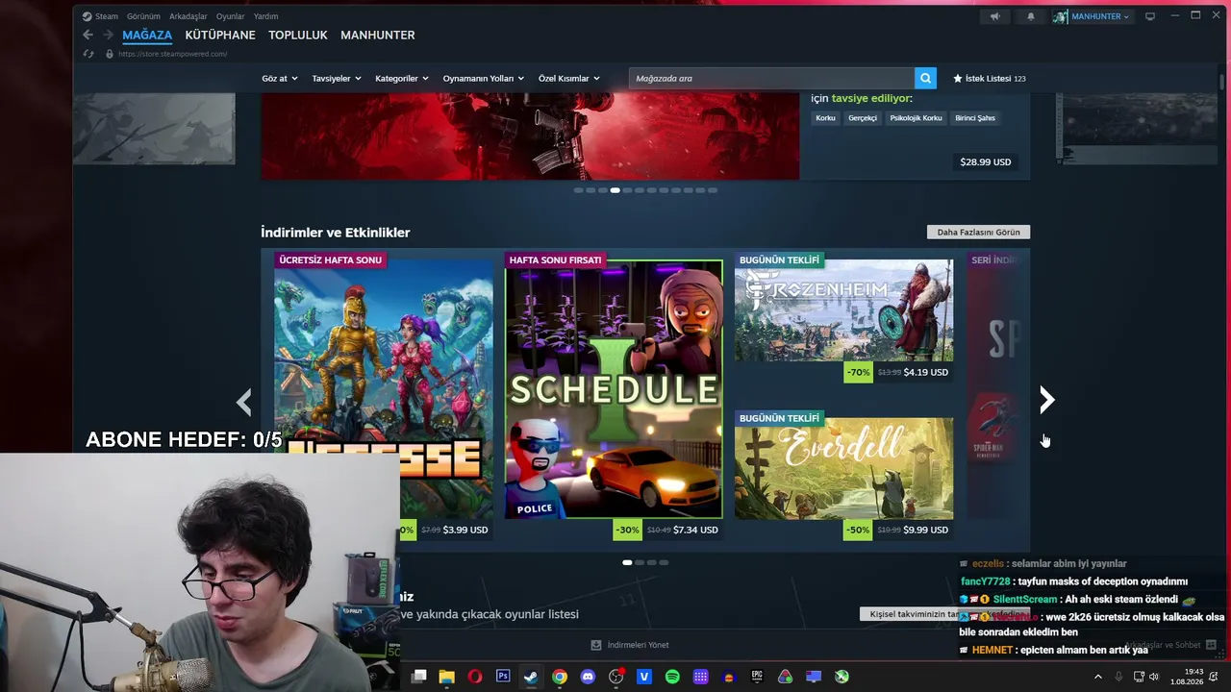Go forward with the Steam forward arrow

tap(108, 35)
